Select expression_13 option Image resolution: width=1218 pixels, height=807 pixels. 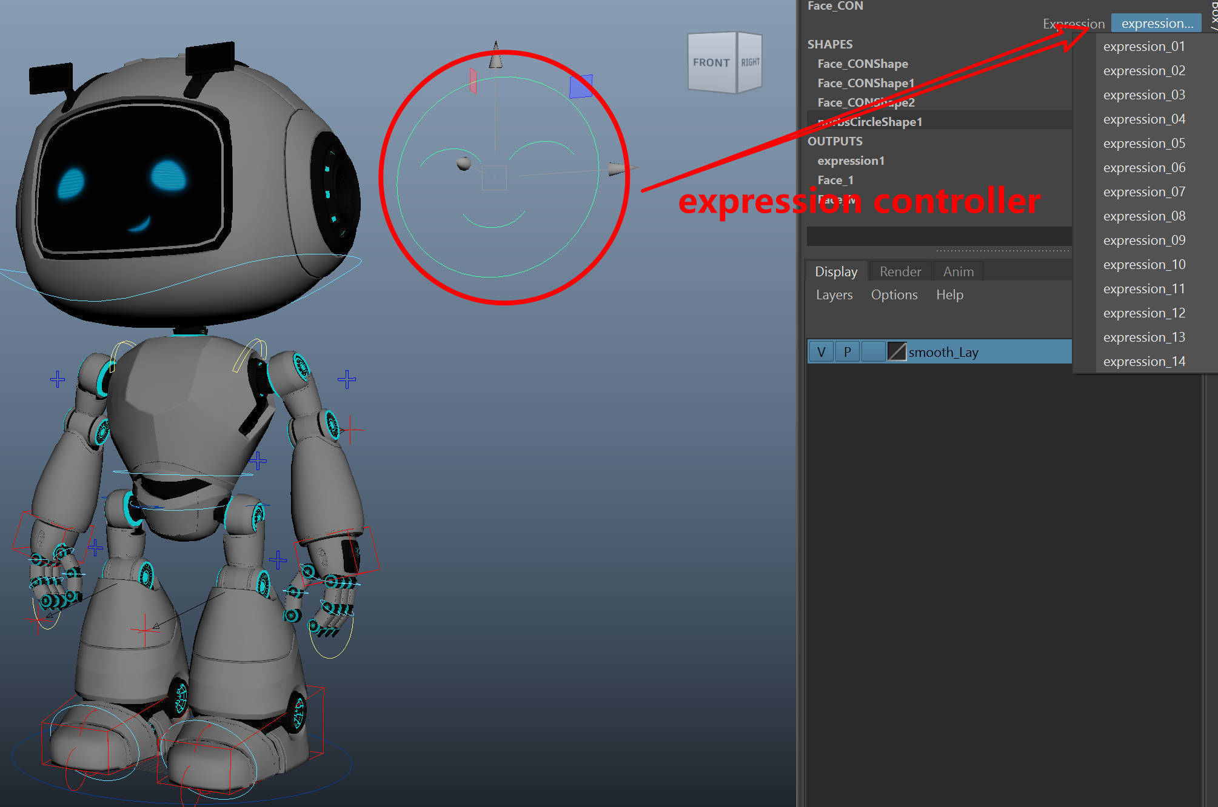coord(1143,337)
